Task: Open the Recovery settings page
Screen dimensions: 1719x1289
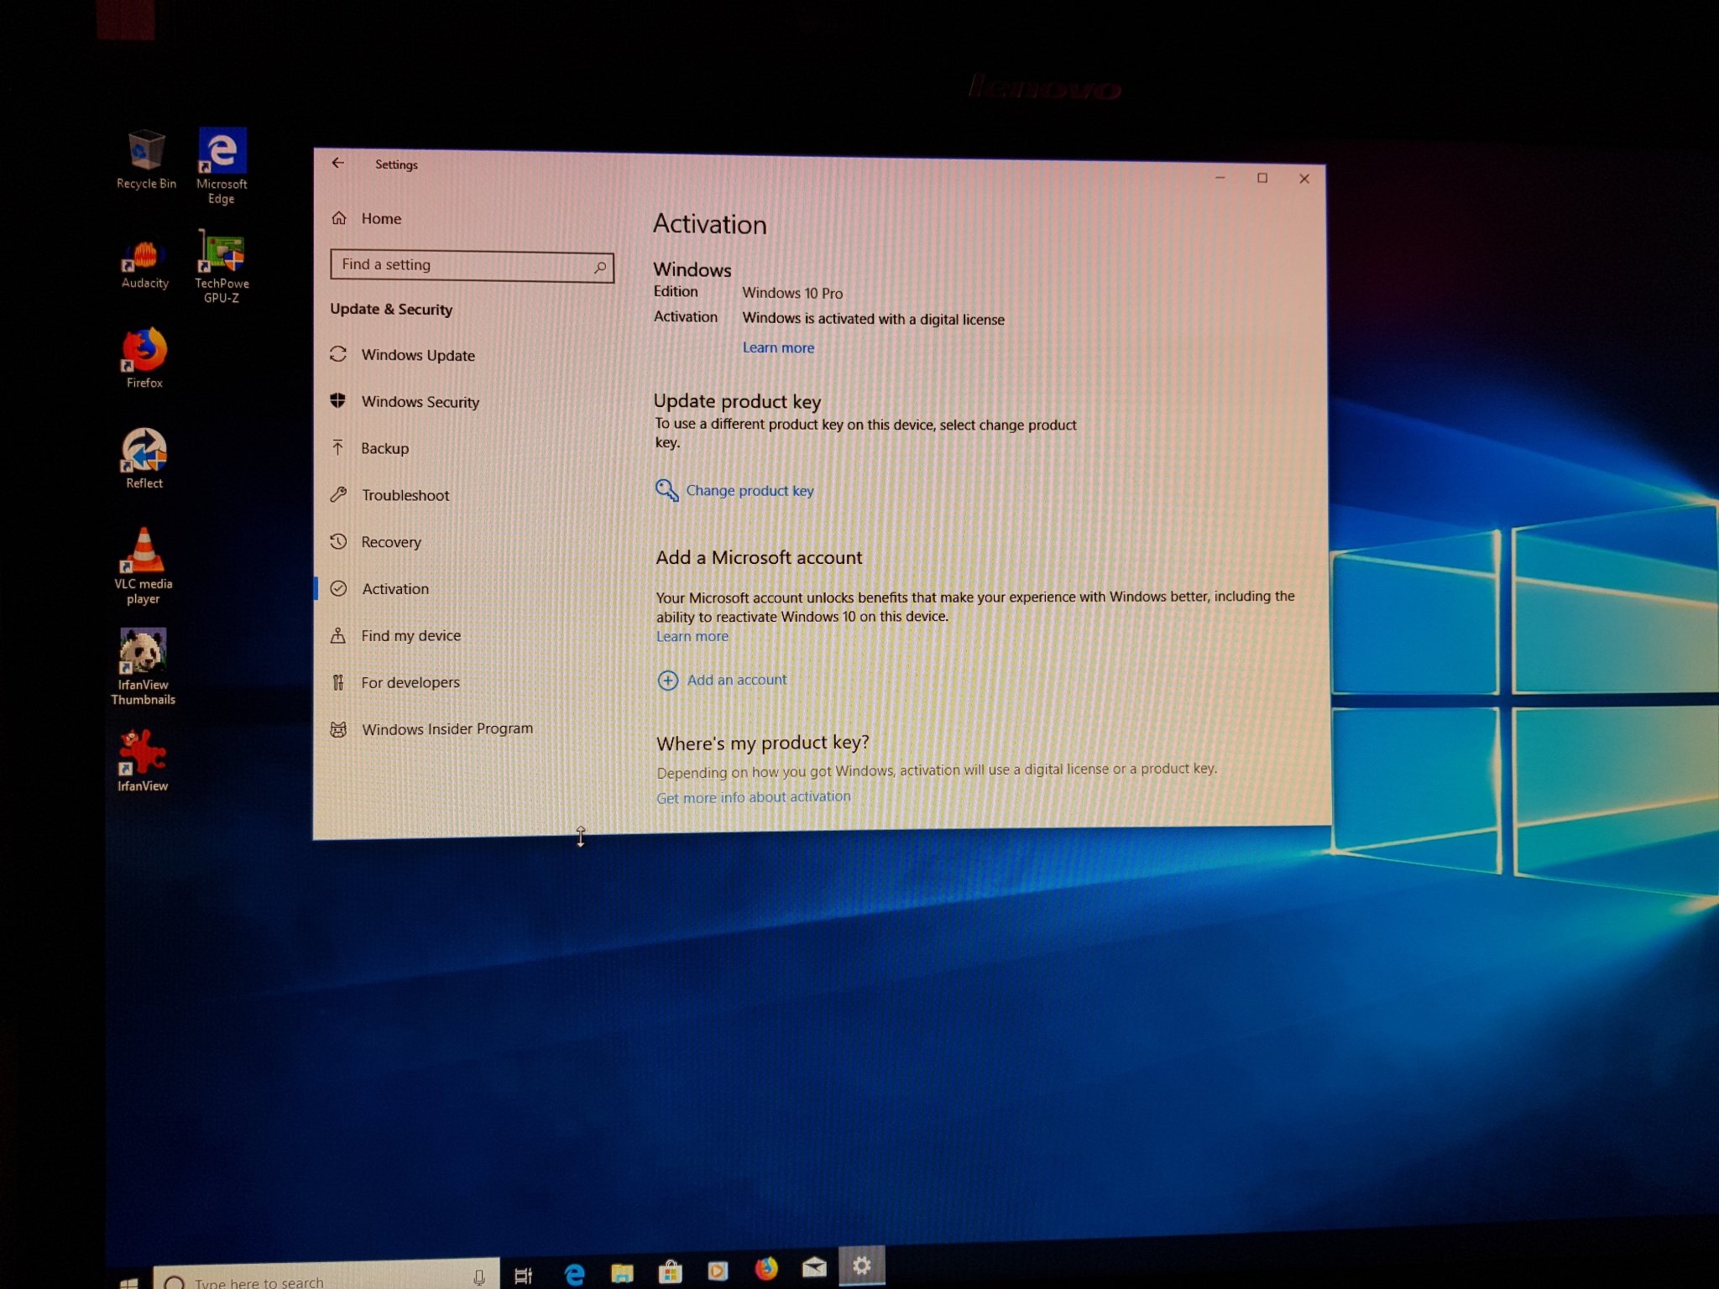Action: (x=390, y=542)
